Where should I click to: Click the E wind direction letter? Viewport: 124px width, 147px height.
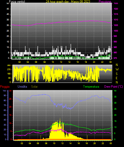pos(117,78)
